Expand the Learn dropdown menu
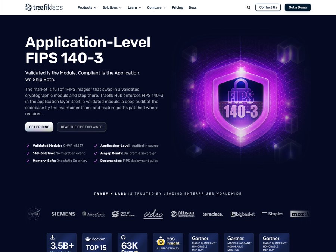This screenshot has height=252, width=336. click(134, 7)
